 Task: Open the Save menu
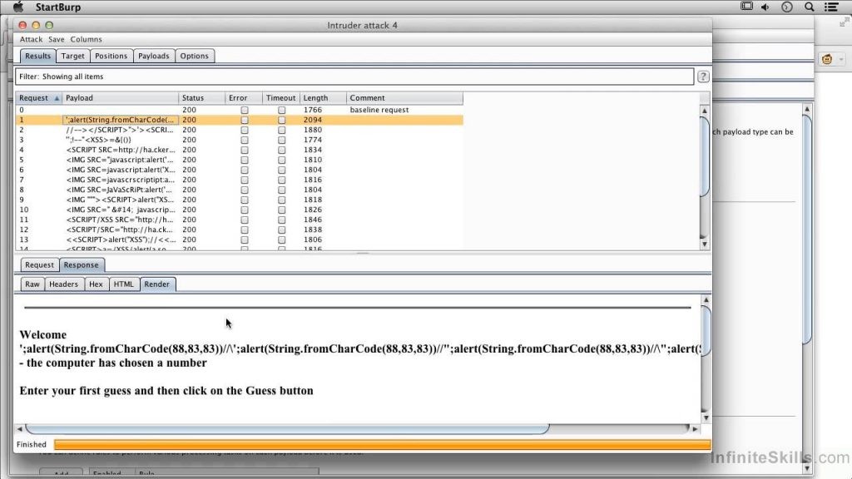(56, 39)
